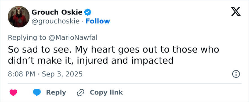Click the blue speech bubble reply icon
This screenshot has width=249, height=102.
(x=37, y=92)
